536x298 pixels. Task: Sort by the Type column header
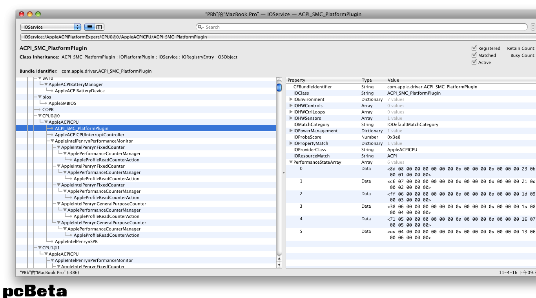[x=373, y=80]
